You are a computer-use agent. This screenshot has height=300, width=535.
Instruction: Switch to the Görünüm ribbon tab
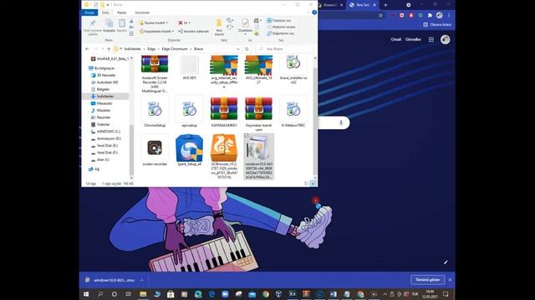click(142, 12)
